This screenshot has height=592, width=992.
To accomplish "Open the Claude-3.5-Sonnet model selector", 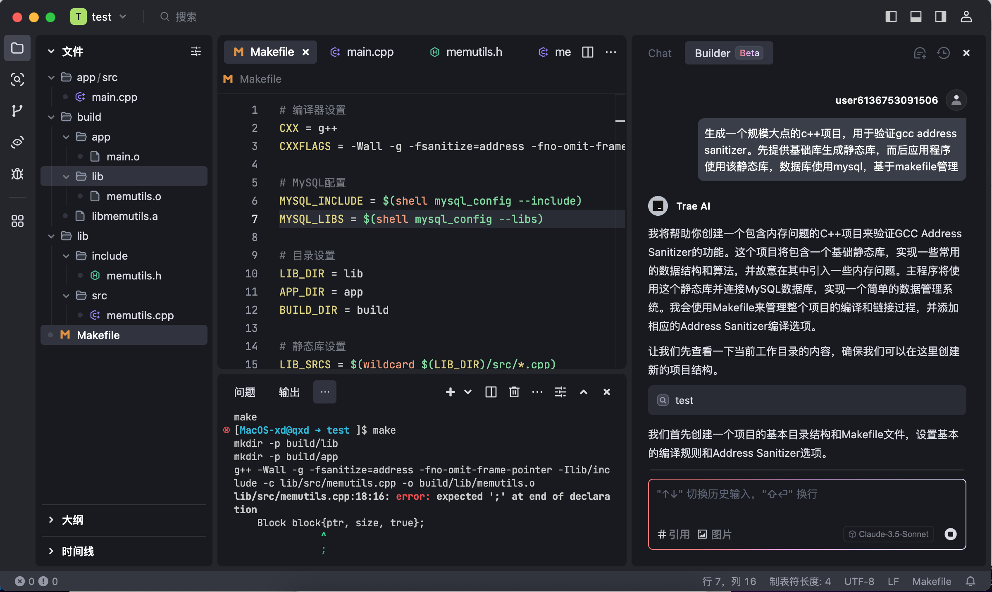I will 888,534.
